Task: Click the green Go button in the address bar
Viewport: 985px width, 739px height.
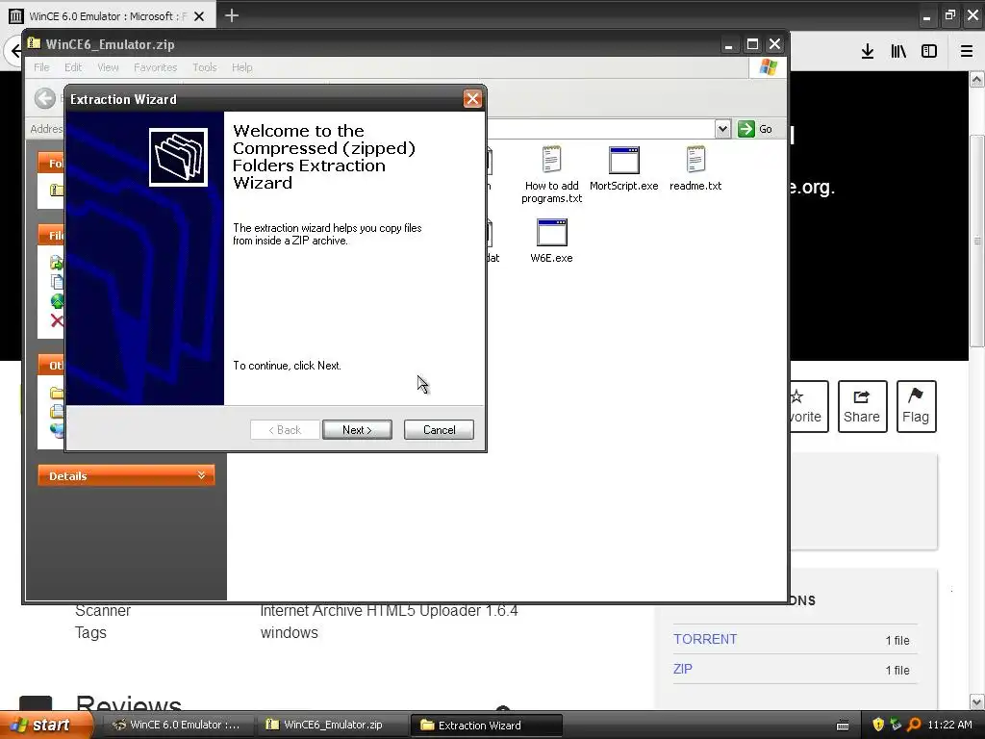Action: point(755,129)
